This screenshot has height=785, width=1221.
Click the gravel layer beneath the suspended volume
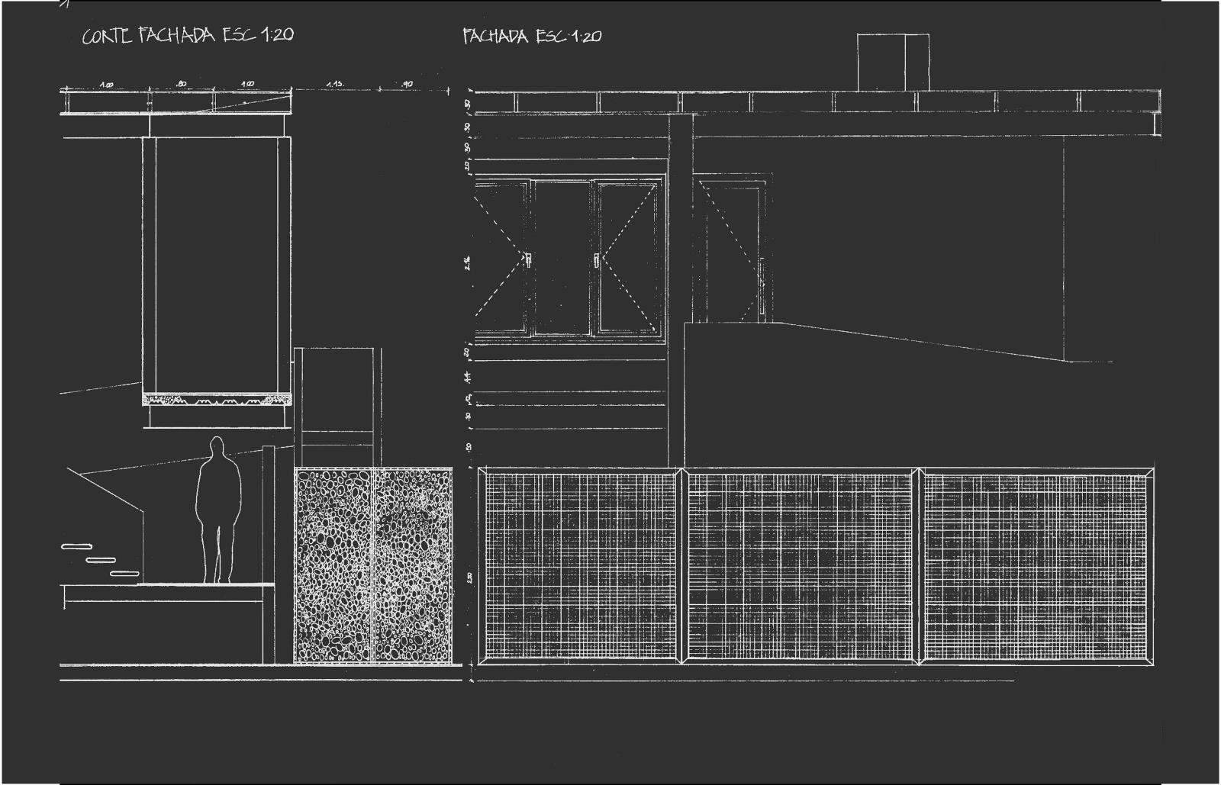click(217, 399)
